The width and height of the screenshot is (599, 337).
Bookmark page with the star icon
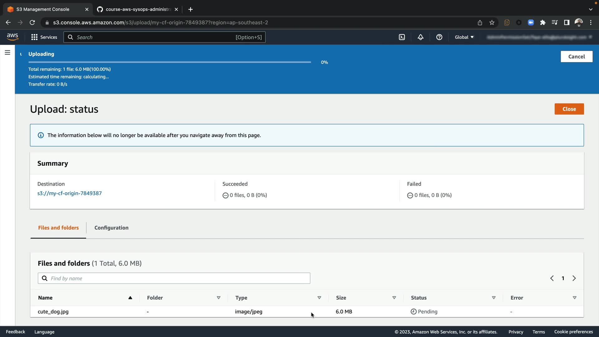492,22
